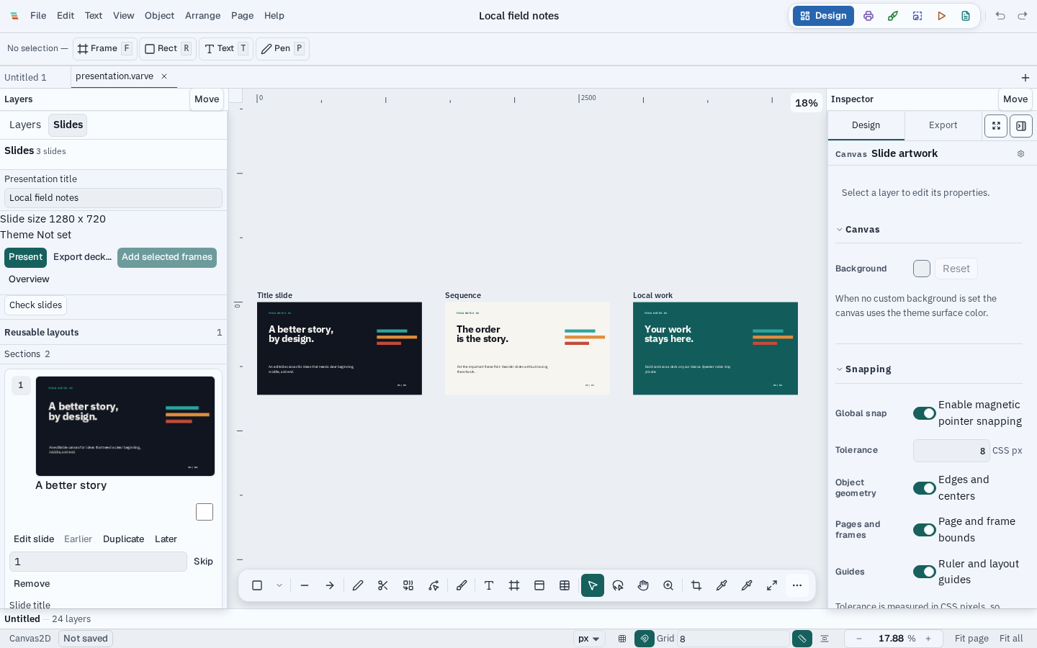Select the table grid tool
The height and width of the screenshot is (648, 1037).
[x=565, y=585]
